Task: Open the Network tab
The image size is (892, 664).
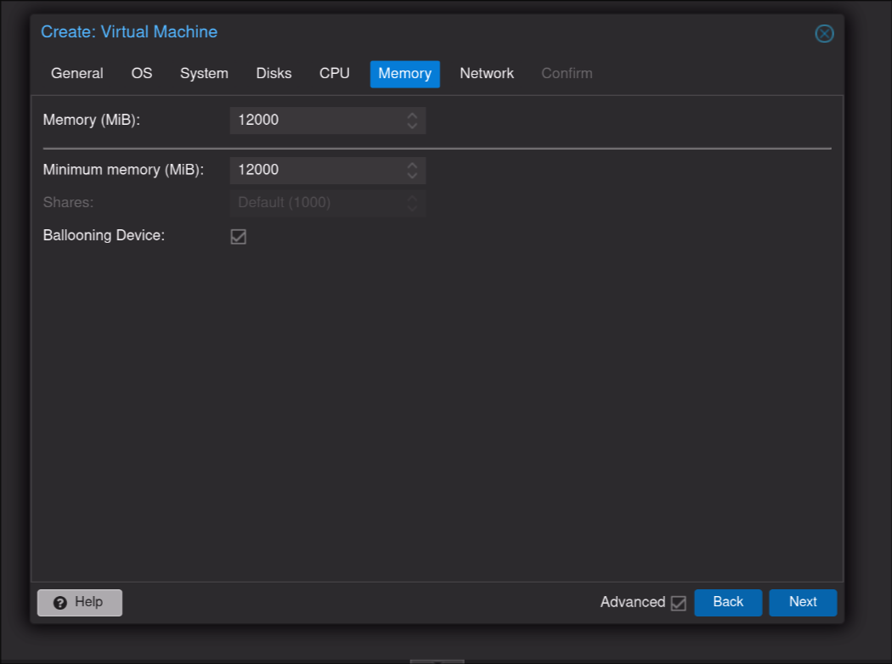Action: [x=487, y=74]
